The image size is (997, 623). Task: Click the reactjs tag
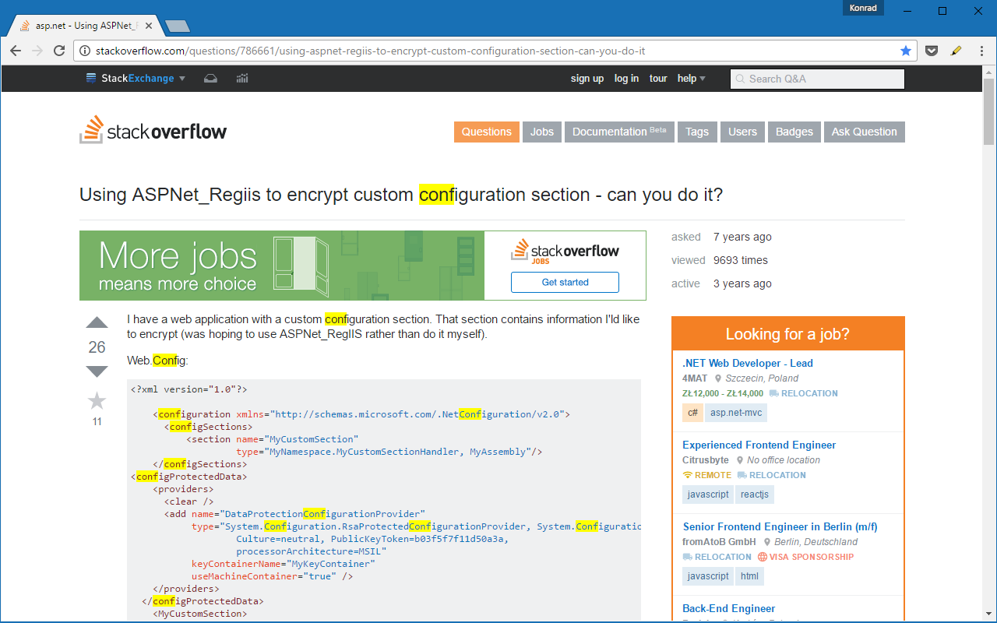754,495
